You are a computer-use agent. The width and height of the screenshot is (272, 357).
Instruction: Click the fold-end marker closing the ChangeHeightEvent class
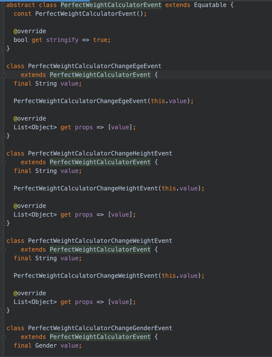[4, 223]
